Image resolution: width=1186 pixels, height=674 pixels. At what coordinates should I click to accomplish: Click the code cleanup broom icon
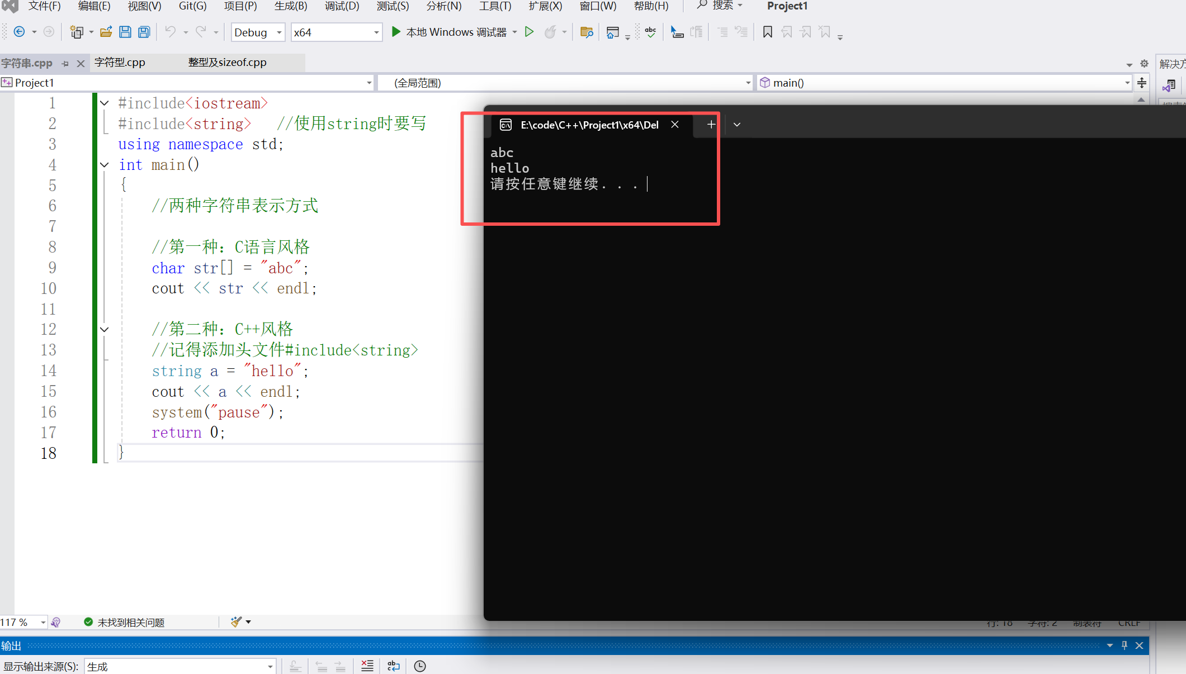236,622
